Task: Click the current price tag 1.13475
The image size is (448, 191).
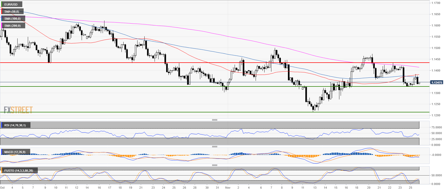Action: 436,83
